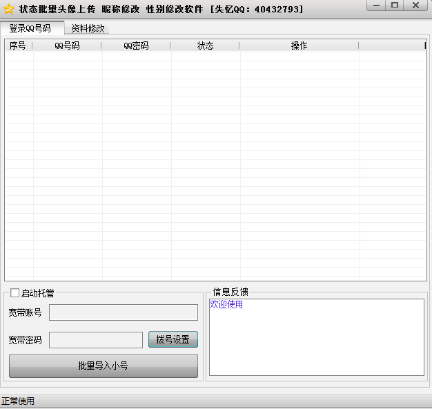Click the star application icon in title bar
432x409 pixels.
point(9,9)
